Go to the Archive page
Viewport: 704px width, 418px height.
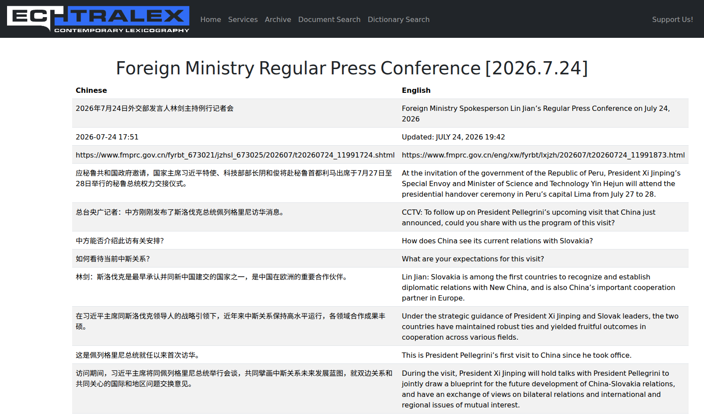tap(278, 19)
